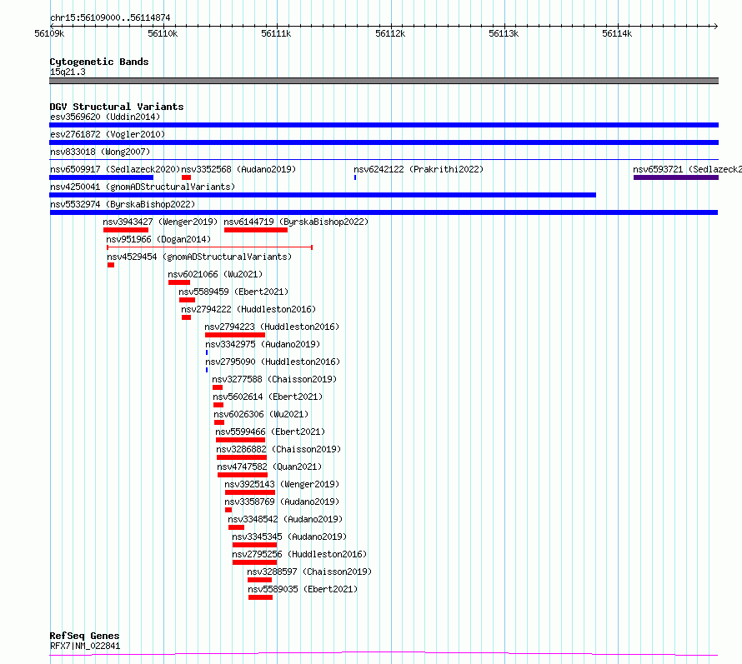Click the RefSeq Genes track title
Viewport: 742px width, 664px height.
pyautogui.click(x=84, y=636)
